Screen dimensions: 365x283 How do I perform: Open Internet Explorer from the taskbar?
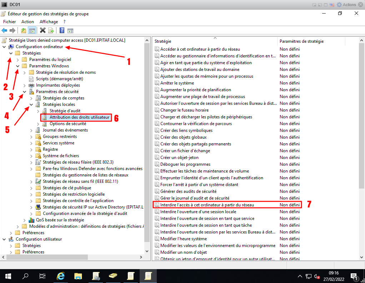pos(61,276)
